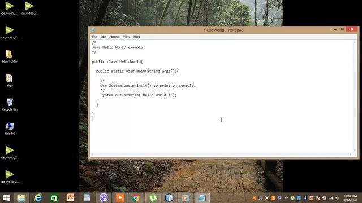Minimize the HelloWorld Notepad window
Viewport: 362px width, 203px height.
[335, 29]
